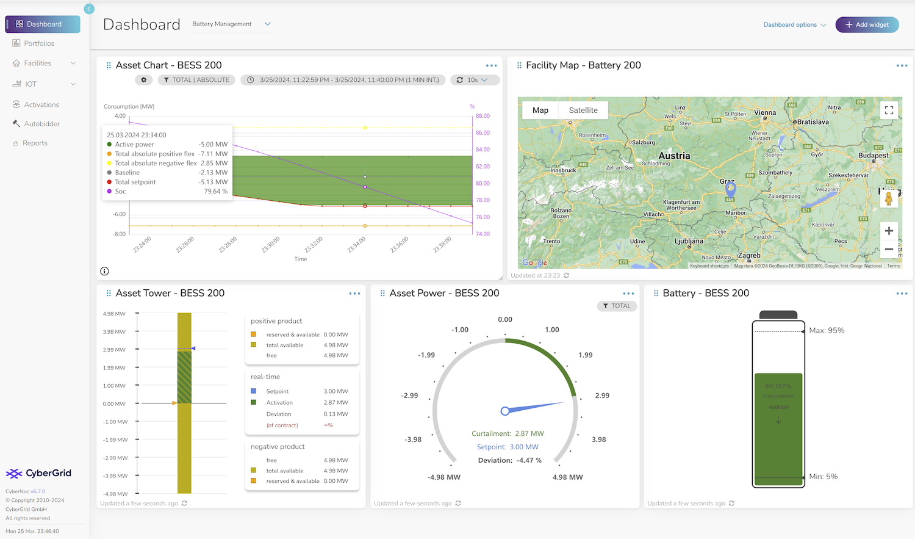Click the Add widget button

click(x=867, y=25)
